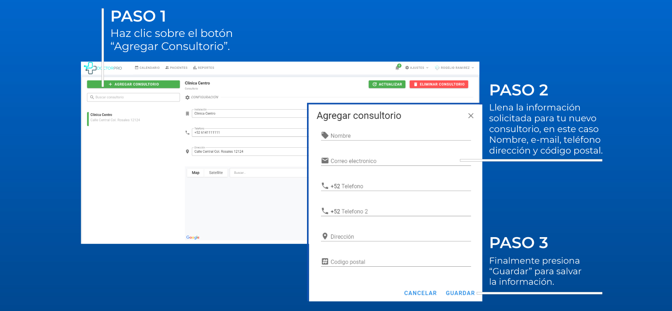Switch the map to Satellite view

point(216,173)
